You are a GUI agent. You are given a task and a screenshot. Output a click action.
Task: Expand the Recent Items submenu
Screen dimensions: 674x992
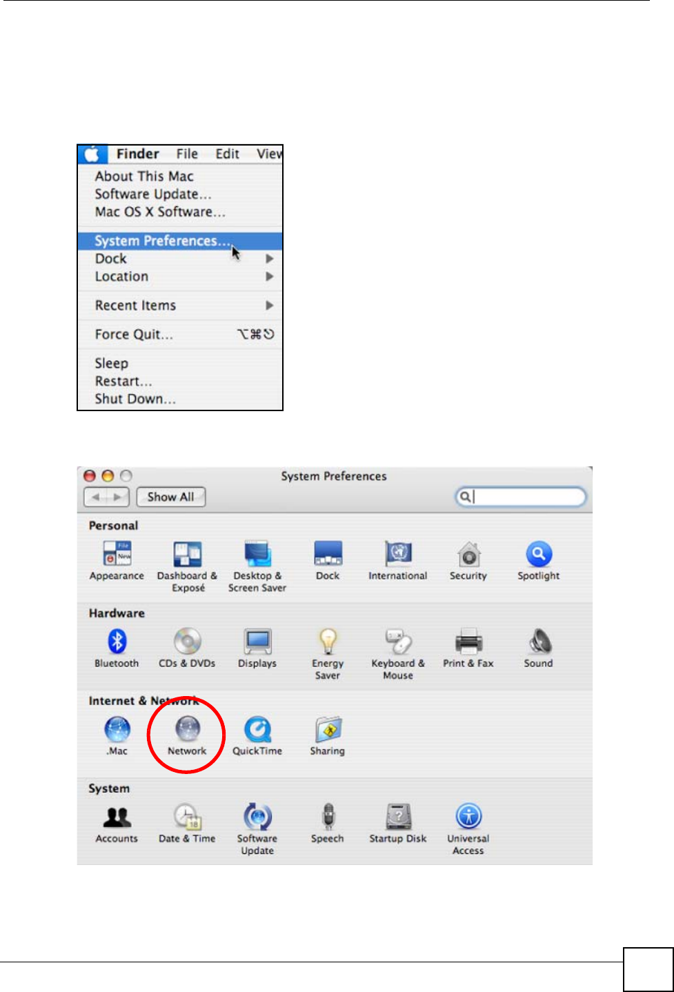pos(180,306)
